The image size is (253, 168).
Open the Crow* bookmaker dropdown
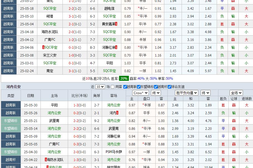coord(140,93)
